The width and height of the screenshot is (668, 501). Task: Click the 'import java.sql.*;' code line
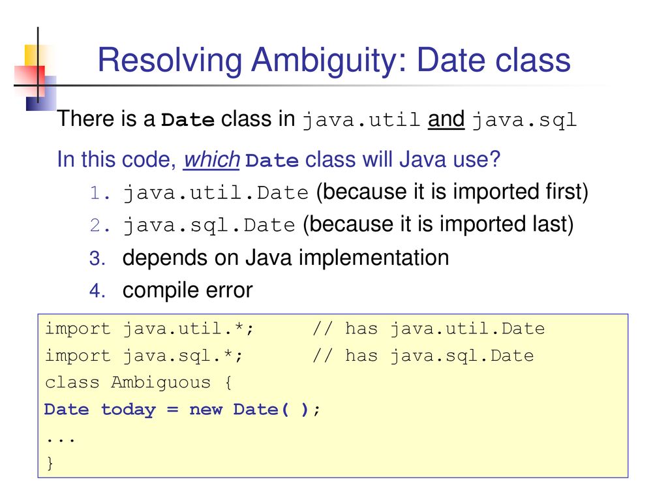[144, 356]
